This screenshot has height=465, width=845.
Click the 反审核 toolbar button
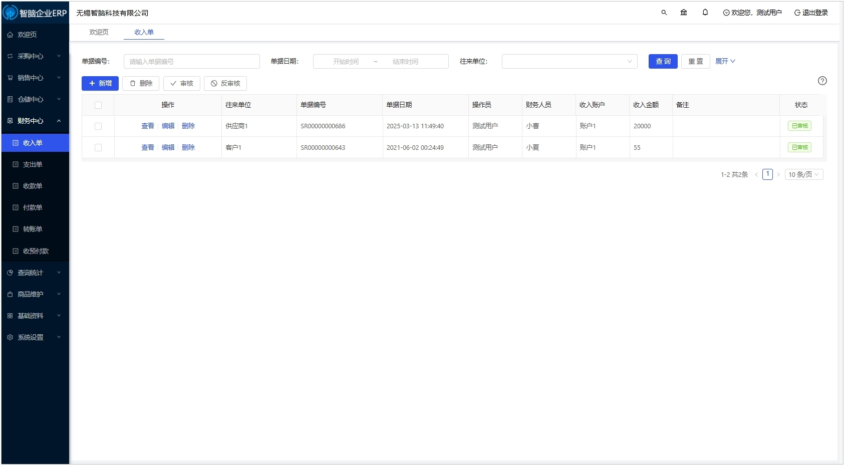(x=225, y=84)
